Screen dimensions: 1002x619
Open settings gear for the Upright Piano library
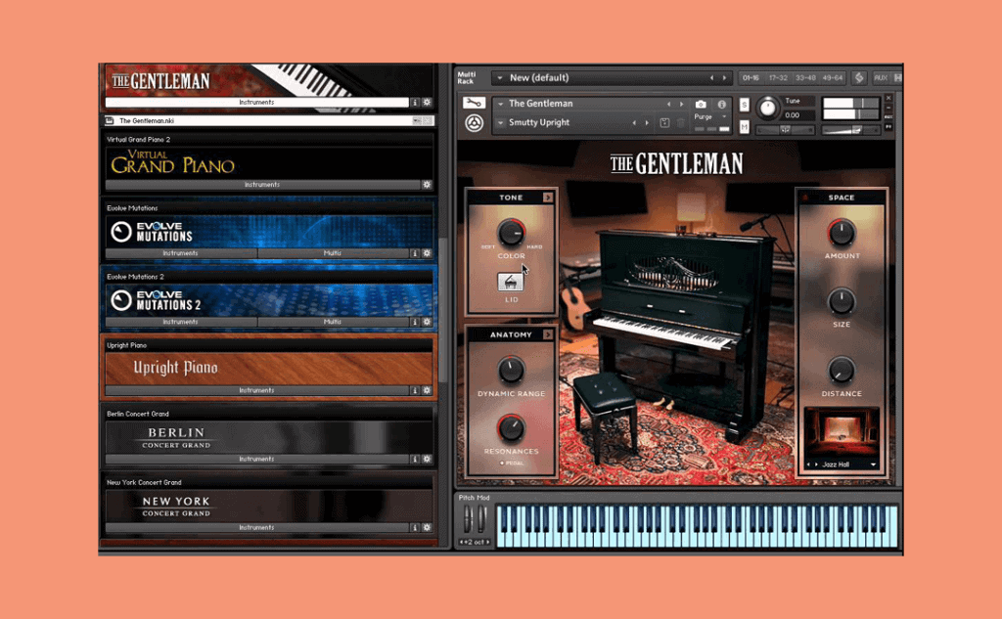[427, 390]
